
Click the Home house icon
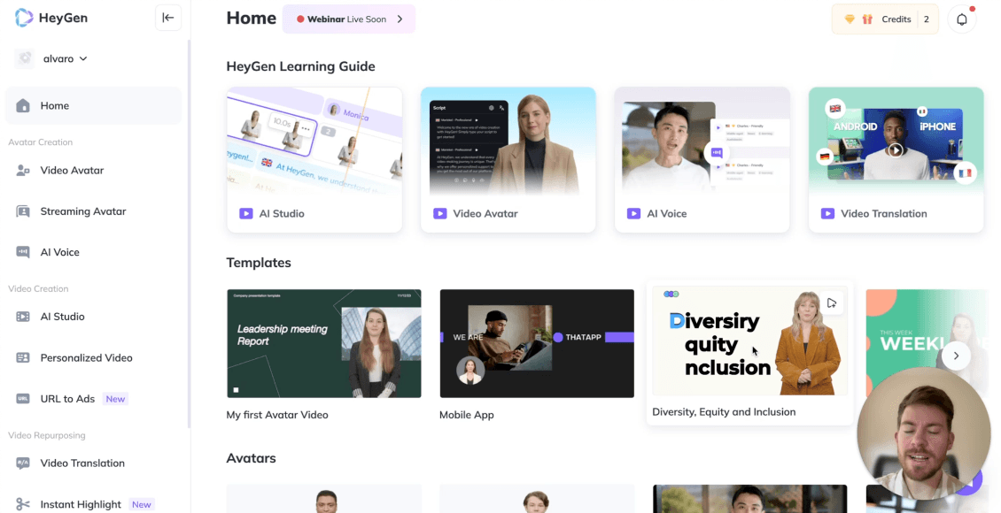click(x=23, y=106)
